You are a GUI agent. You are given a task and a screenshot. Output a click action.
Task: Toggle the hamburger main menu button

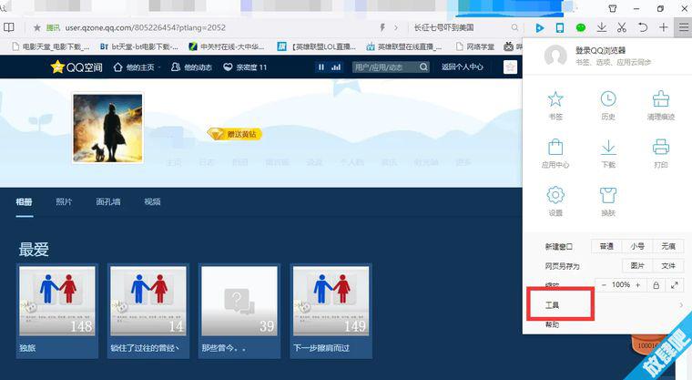pos(684,27)
